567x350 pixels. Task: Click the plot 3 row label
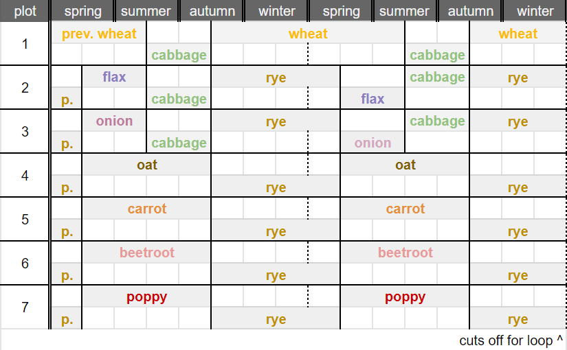click(x=25, y=132)
